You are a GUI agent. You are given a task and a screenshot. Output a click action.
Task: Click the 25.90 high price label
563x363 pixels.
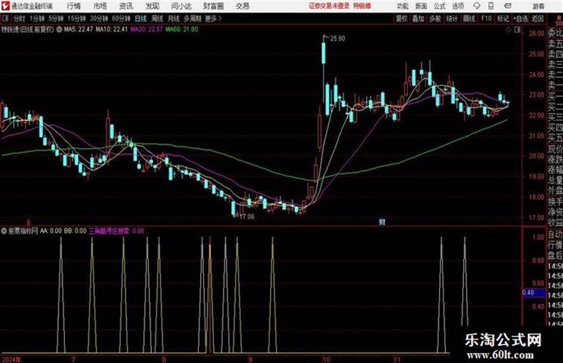[338, 39]
